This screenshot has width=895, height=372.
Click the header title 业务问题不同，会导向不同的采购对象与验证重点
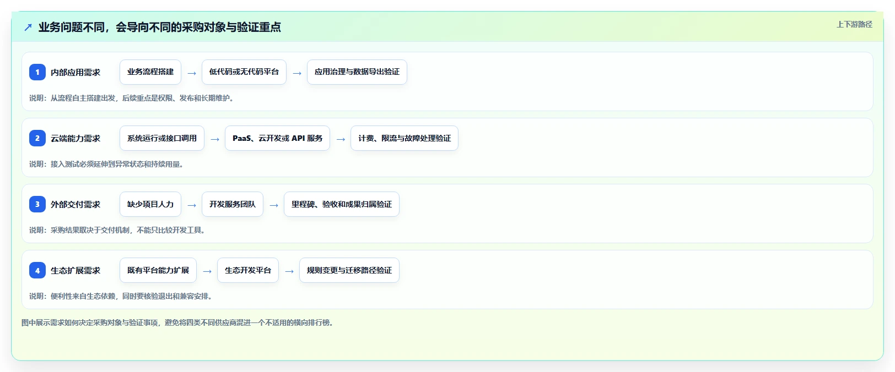[x=160, y=27]
